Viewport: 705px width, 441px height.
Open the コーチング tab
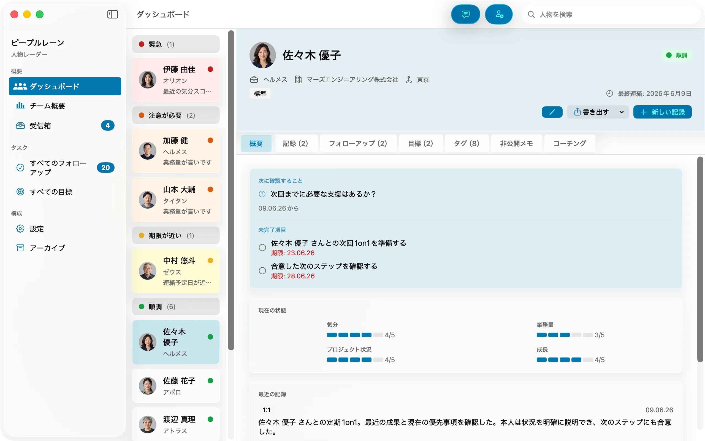570,144
